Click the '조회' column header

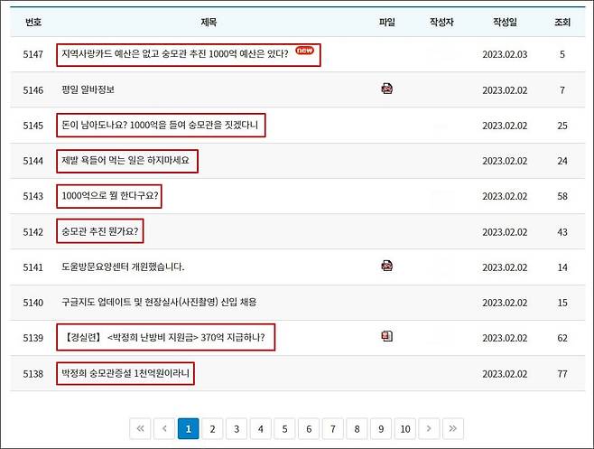coord(562,22)
